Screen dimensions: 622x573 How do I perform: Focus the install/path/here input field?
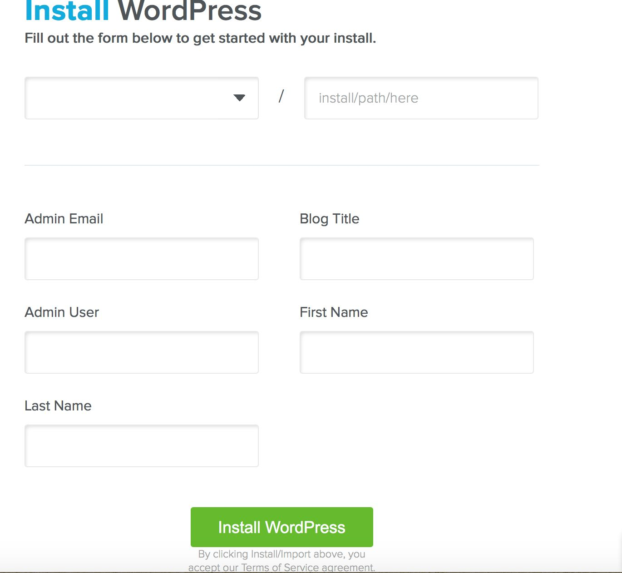coord(421,98)
